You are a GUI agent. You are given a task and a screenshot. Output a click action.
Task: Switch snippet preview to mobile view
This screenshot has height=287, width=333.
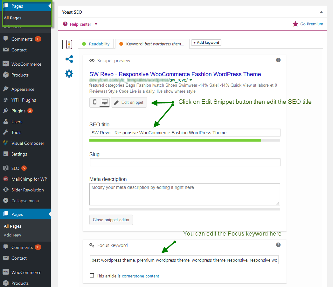coord(95,102)
